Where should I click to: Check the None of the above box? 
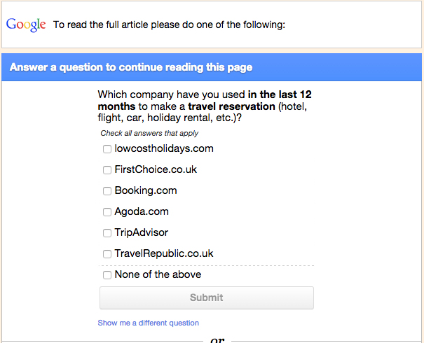click(107, 275)
